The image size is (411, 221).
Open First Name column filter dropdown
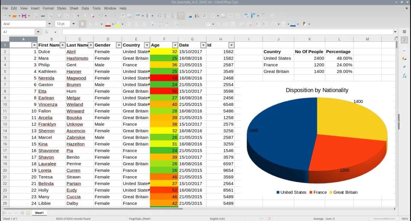point(62,45)
